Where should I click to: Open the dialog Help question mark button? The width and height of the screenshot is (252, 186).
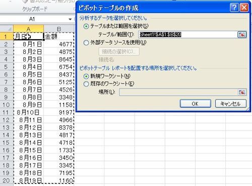coord(234,8)
